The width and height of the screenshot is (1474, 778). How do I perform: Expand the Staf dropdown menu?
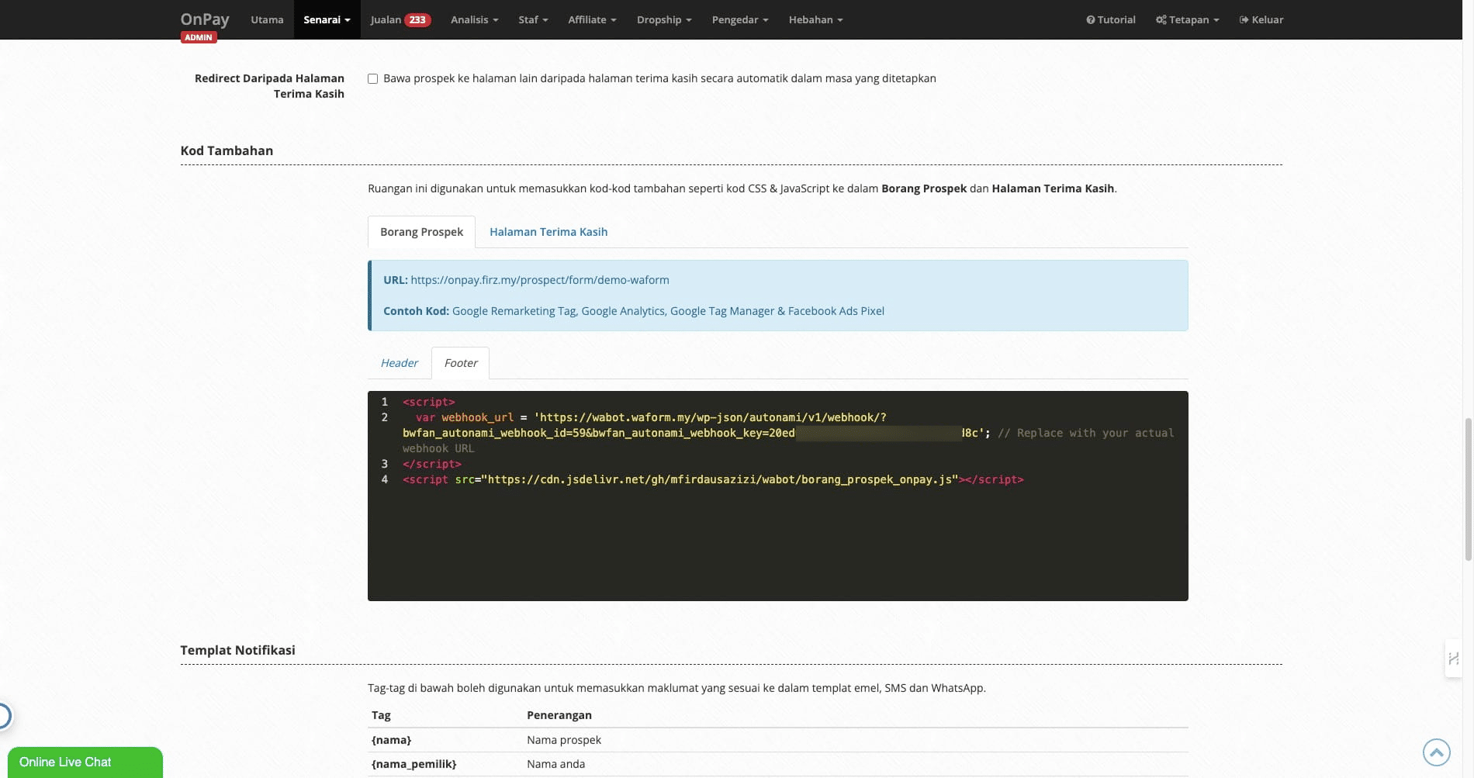pos(533,19)
